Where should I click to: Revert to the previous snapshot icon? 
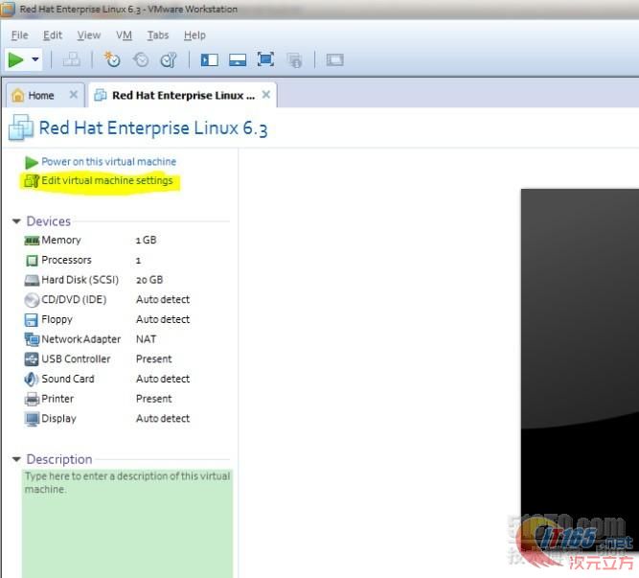pos(141,60)
